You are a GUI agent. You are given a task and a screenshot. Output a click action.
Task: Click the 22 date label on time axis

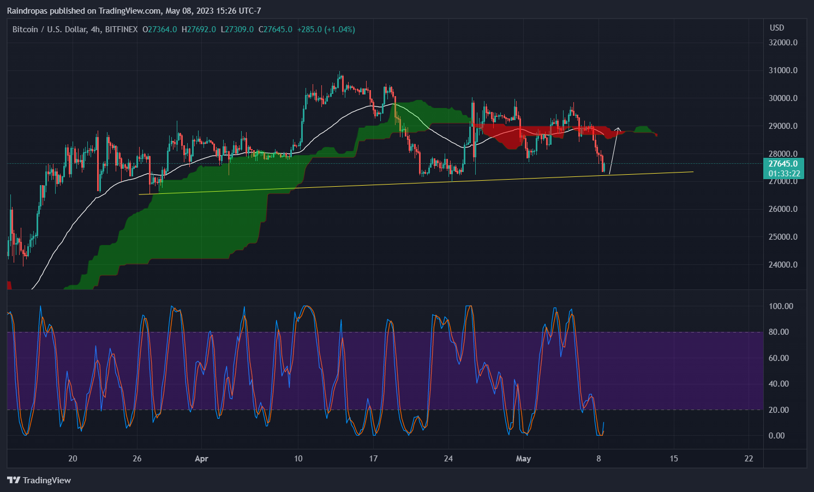(749, 459)
